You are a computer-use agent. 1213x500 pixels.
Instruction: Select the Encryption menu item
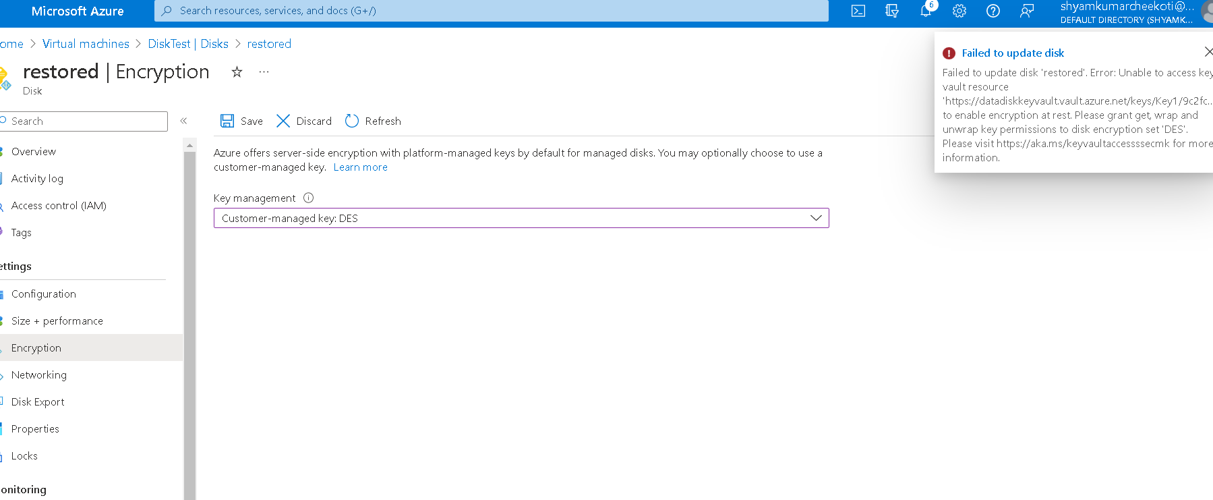tap(91, 348)
